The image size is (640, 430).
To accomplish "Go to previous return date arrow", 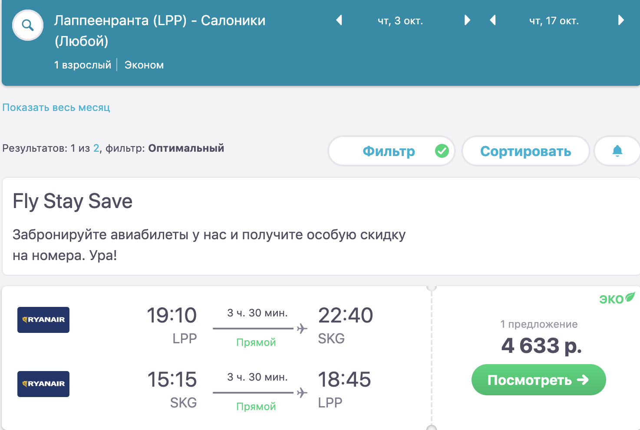I will 493,20.
